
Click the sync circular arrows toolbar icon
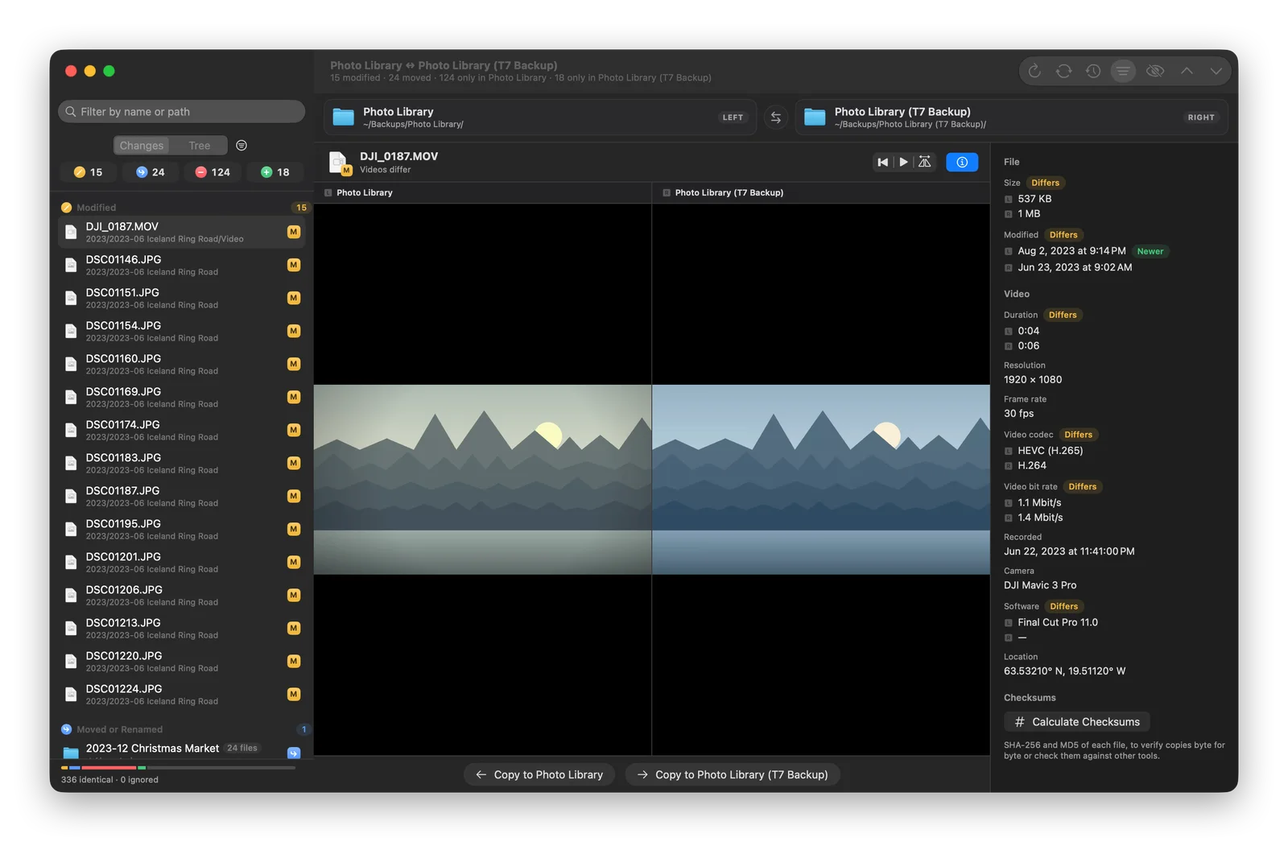click(x=1063, y=71)
